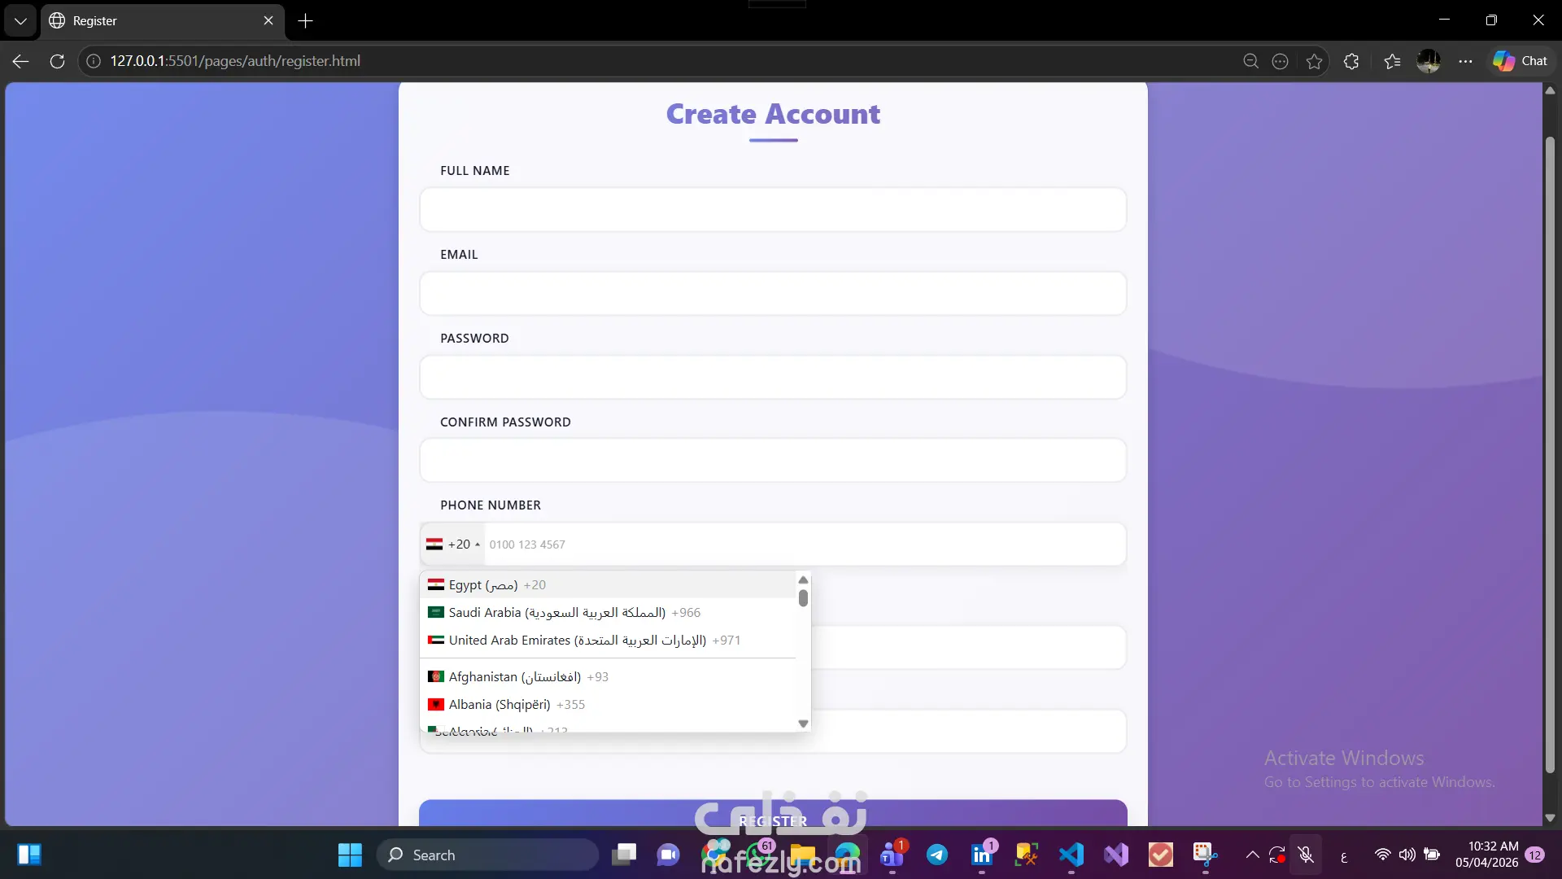Open the Windows Start menu
The image size is (1562, 879).
click(x=350, y=855)
